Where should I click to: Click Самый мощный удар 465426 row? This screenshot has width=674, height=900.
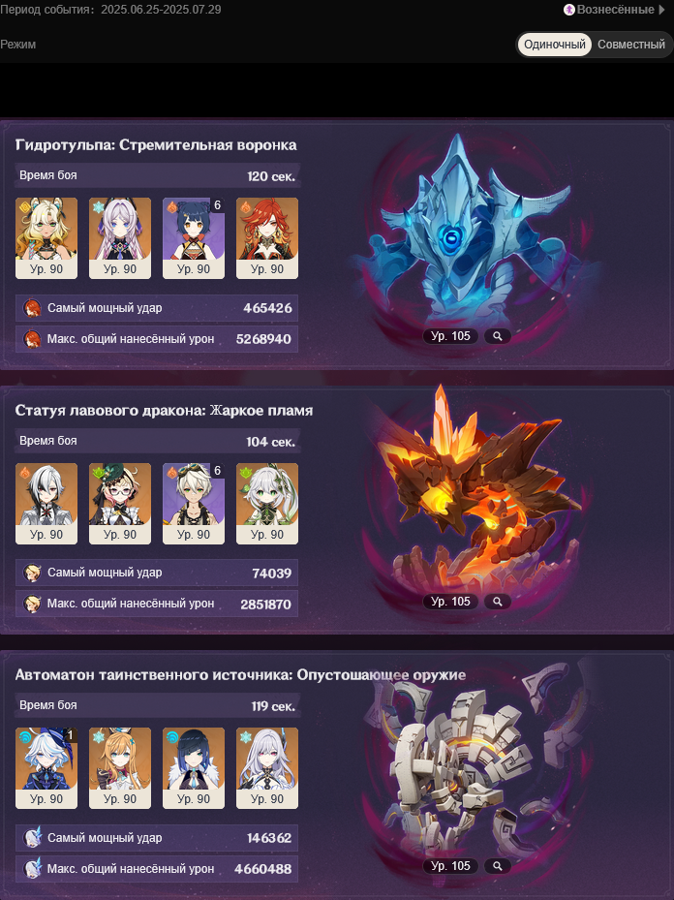157,308
